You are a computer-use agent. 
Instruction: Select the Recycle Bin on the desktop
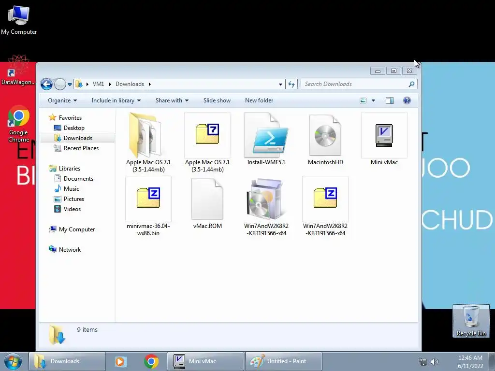coord(471,321)
